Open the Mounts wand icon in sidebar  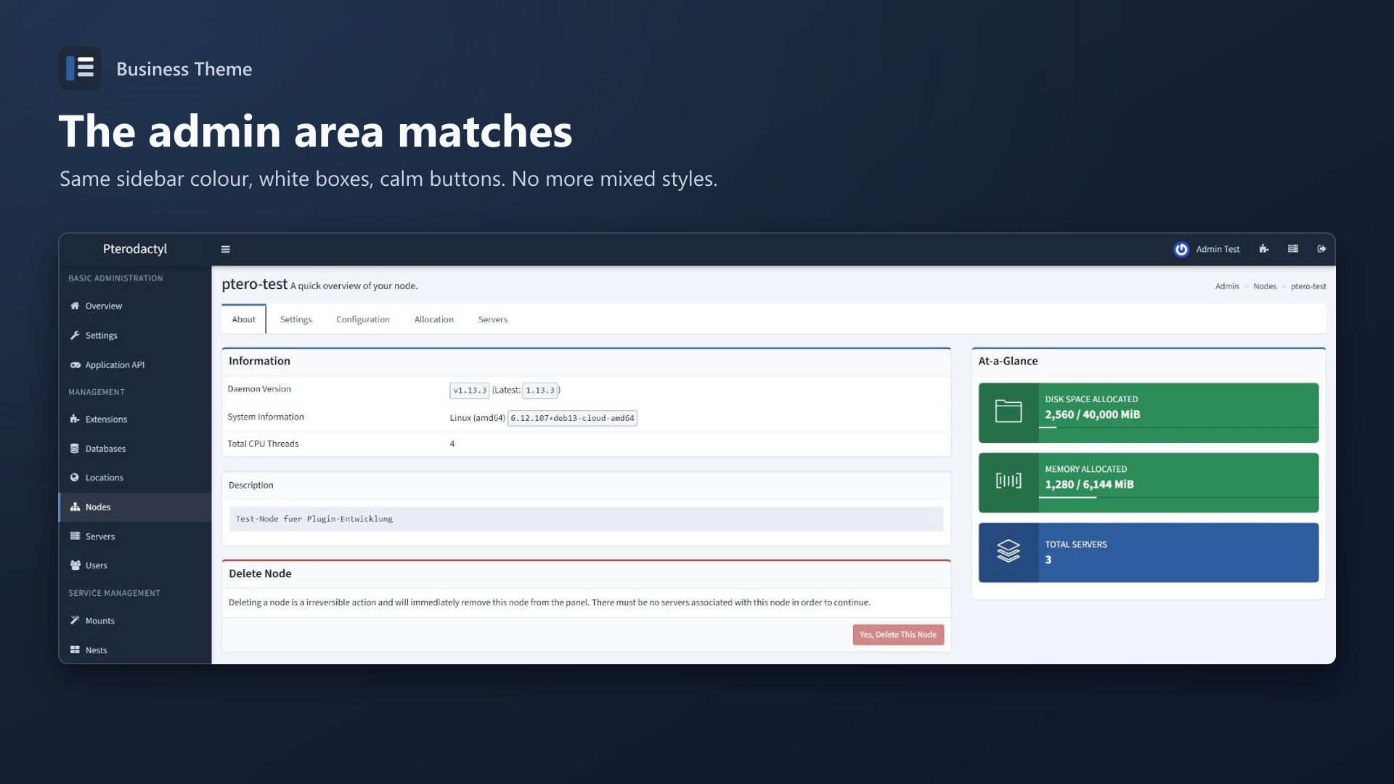pyautogui.click(x=75, y=621)
